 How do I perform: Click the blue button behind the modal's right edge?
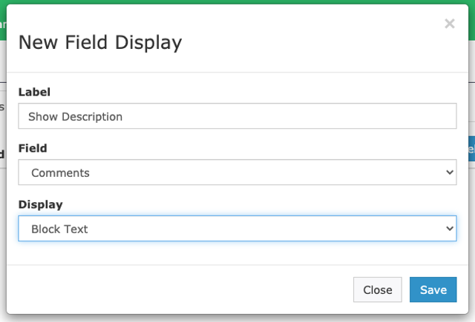[471, 148]
